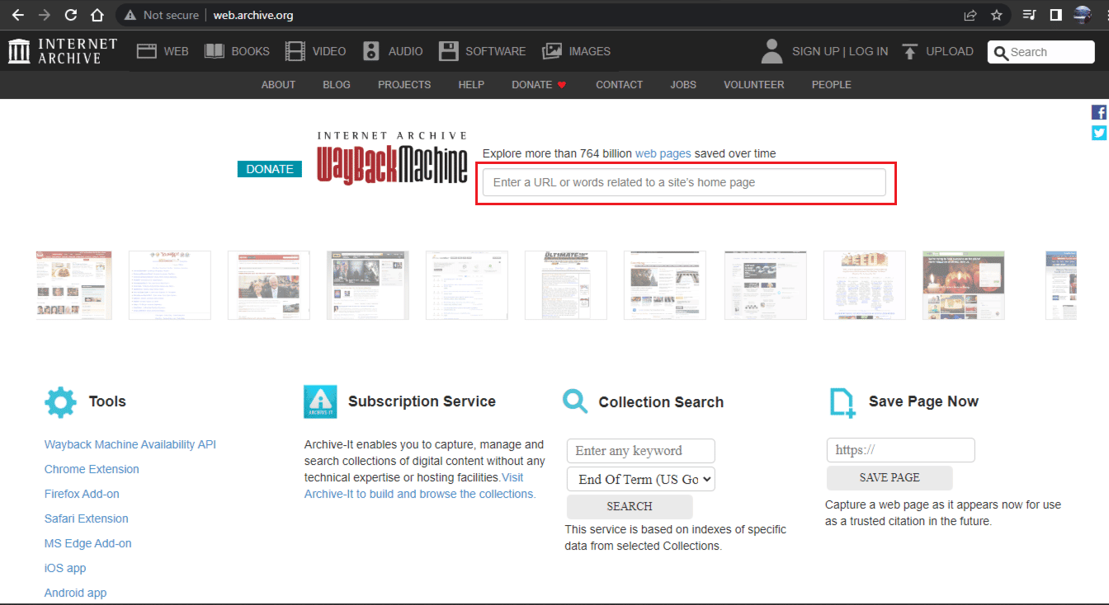This screenshot has width=1109, height=605.
Task: Open the DONATE menu item with heart
Action: (539, 85)
